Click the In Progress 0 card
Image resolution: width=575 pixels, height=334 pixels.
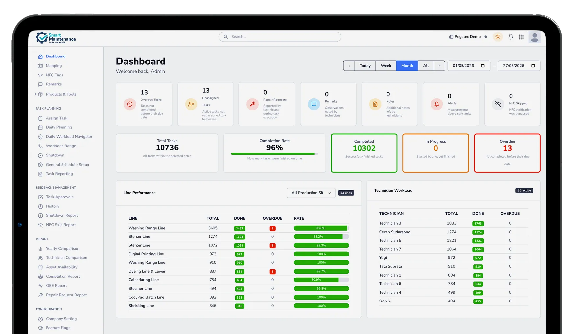[436, 153]
